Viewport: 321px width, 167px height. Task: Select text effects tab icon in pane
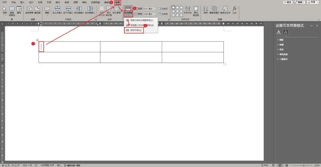click(286, 32)
